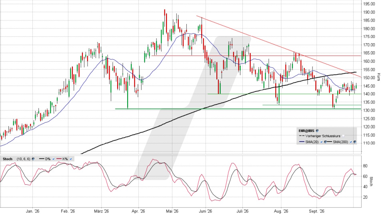Open settings icon next to SMA(20)
Viewport: 384px width, 216px height.
(x=325, y=142)
